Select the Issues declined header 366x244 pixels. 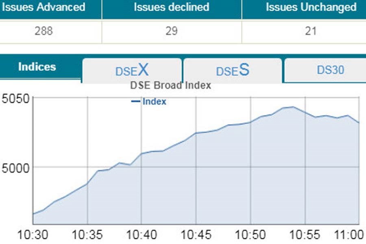pos(172,7)
